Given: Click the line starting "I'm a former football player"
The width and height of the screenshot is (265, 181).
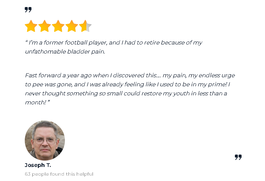Looking at the screenshot, I should tap(114, 43).
